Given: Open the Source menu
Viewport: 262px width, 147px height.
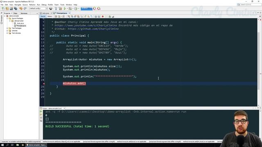Looking at the screenshot, I should coord(25,4).
